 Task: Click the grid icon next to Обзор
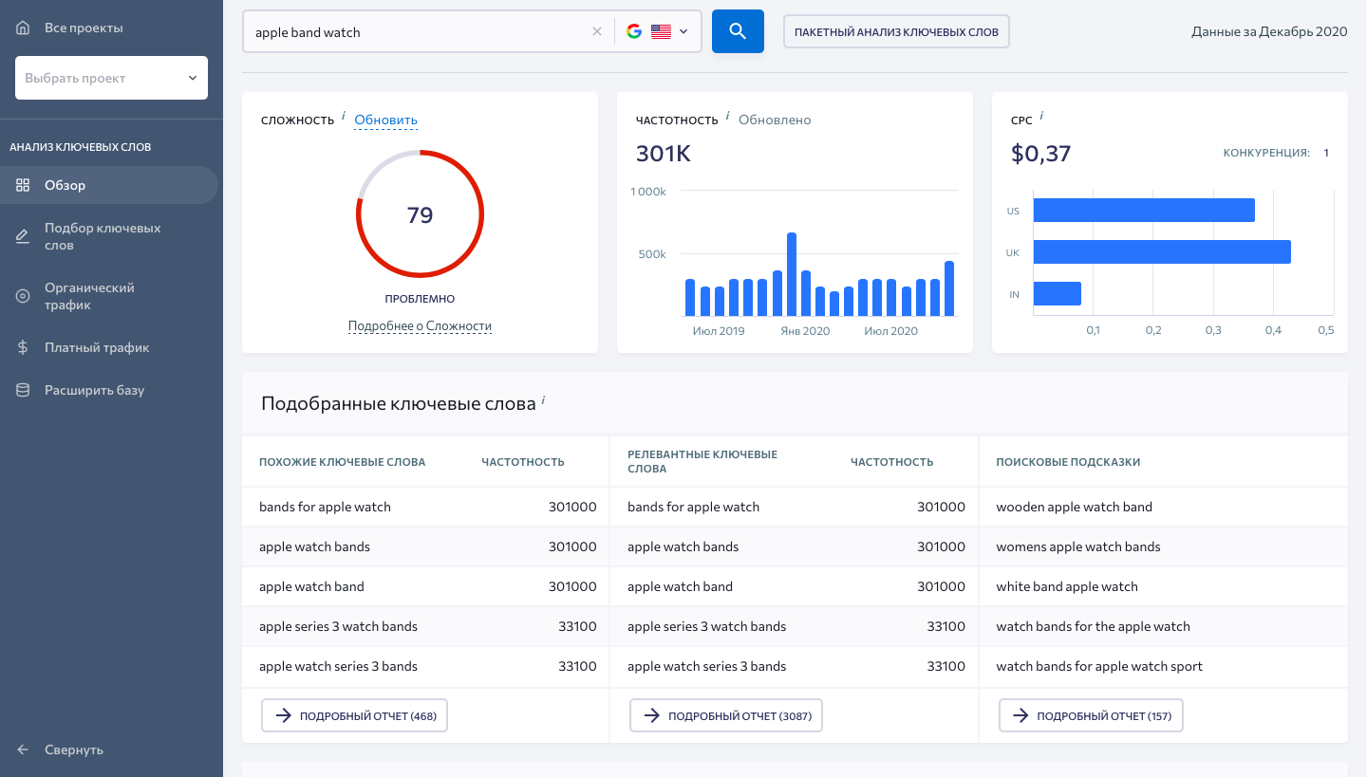[x=23, y=185]
